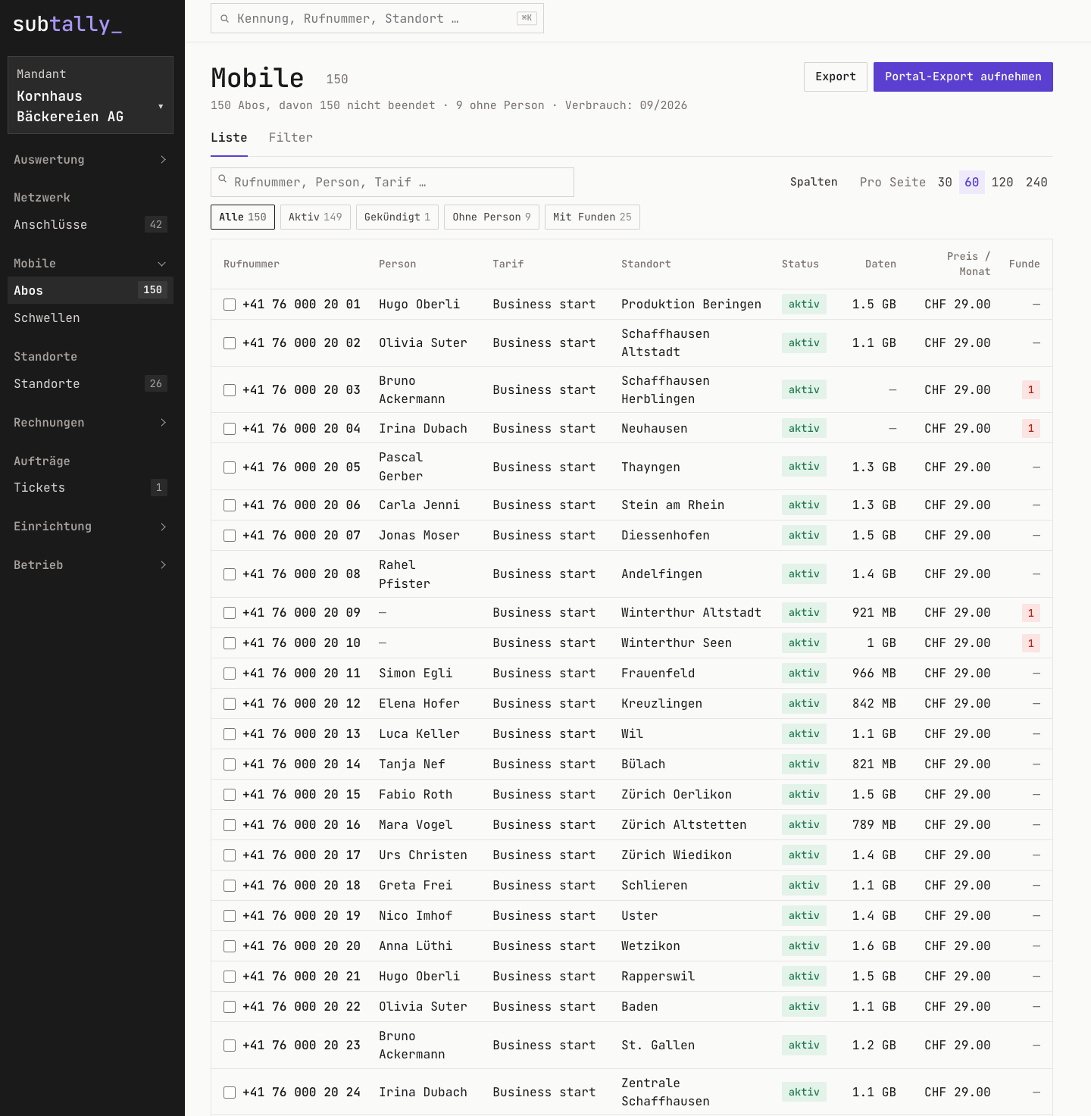Open Standorte with the 26 badge
The height and width of the screenshot is (1116, 1091).
pos(90,383)
